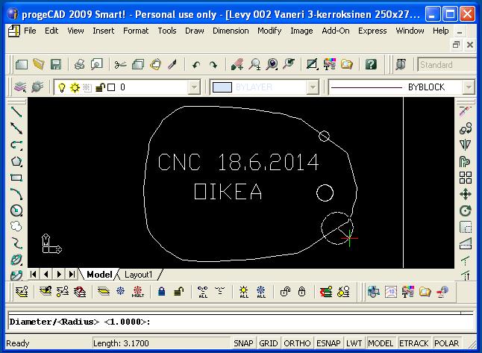
Task: Click in the command line input field
Action: click(298, 322)
